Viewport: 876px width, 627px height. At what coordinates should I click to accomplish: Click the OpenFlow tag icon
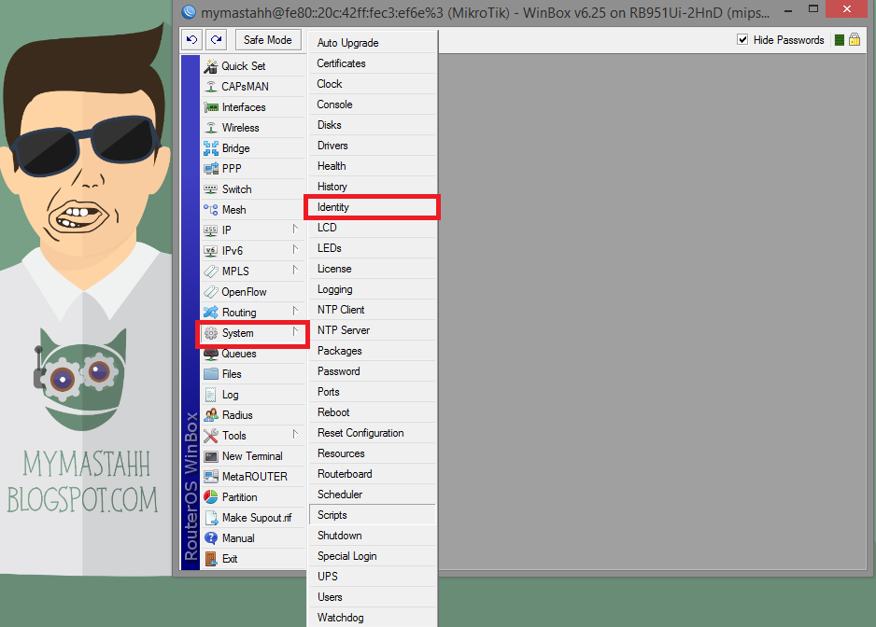pyautogui.click(x=211, y=292)
